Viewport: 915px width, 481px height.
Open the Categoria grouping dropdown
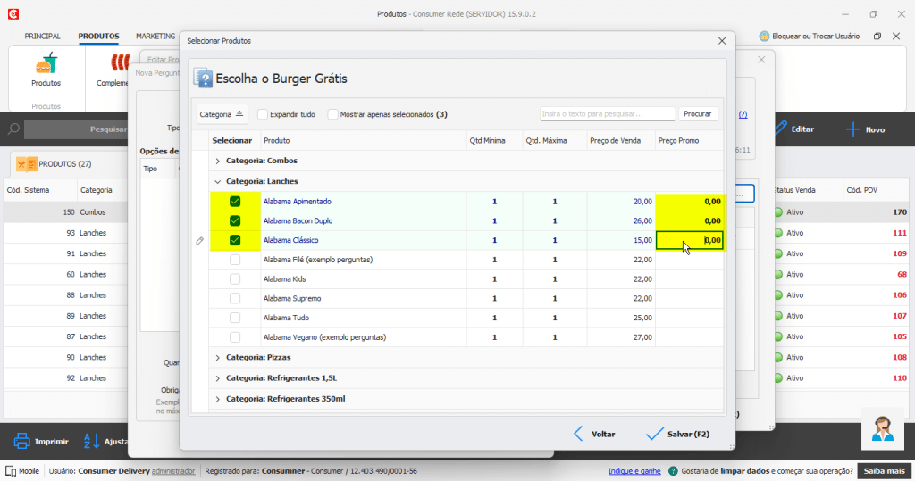pyautogui.click(x=222, y=114)
